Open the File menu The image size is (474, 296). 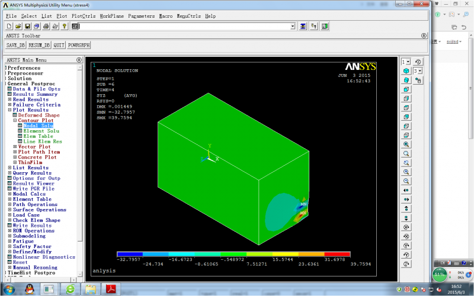point(11,16)
